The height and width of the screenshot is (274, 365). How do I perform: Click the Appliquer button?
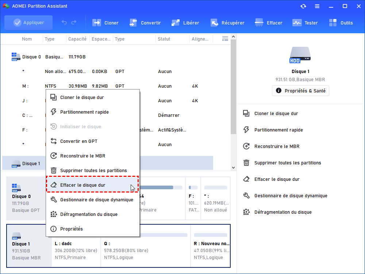(x=28, y=23)
